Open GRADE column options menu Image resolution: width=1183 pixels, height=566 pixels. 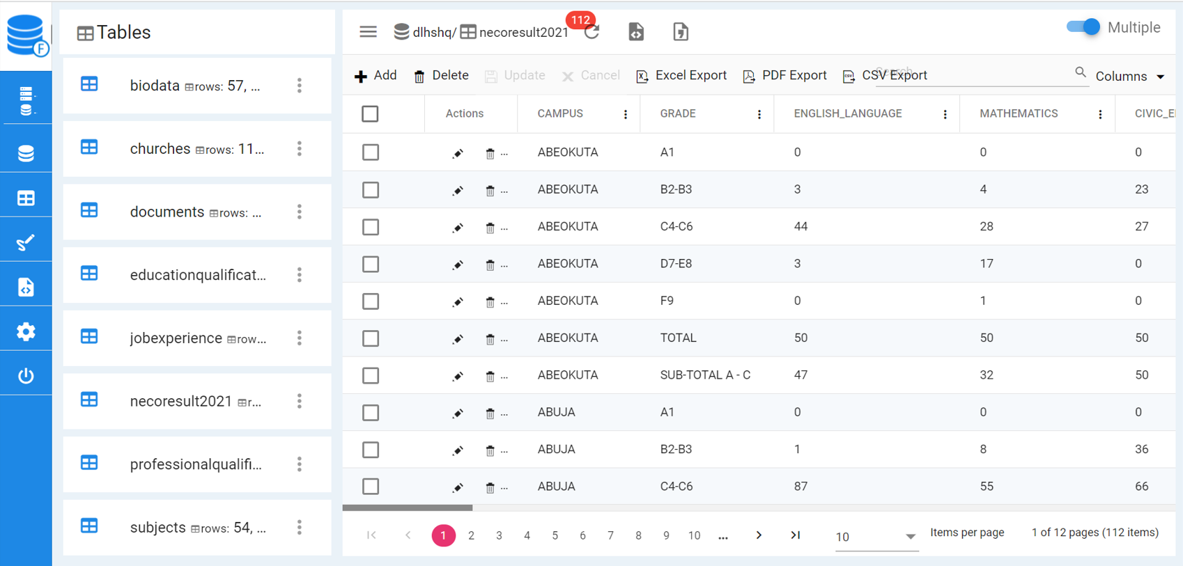point(759,115)
